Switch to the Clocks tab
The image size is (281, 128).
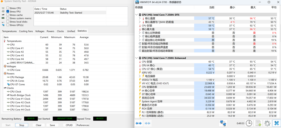pos(60,31)
